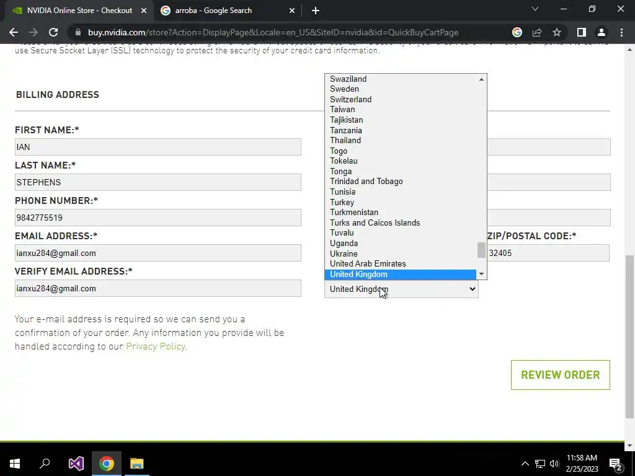
Task: Open the Chrome three-dot menu
Action: 621,32
